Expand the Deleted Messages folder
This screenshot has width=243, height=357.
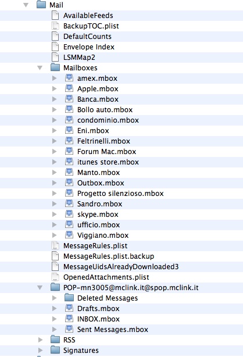click(54, 298)
